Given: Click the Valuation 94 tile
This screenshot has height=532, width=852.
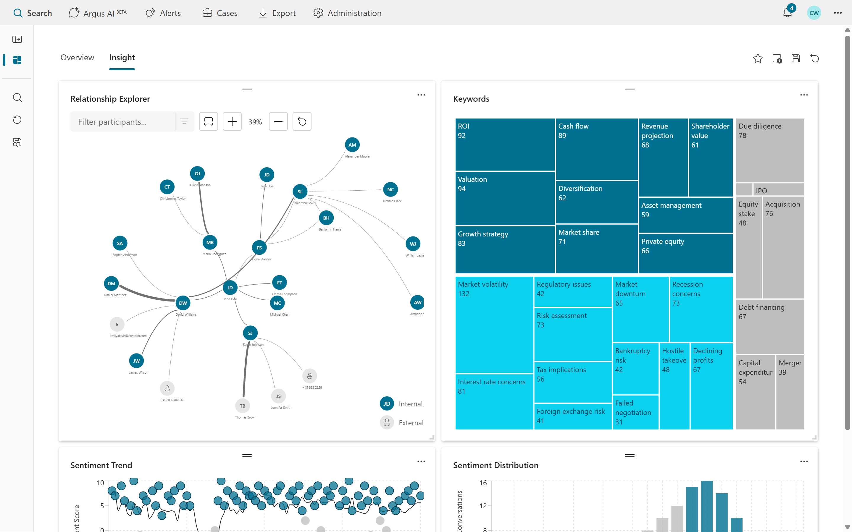Looking at the screenshot, I should (505, 198).
